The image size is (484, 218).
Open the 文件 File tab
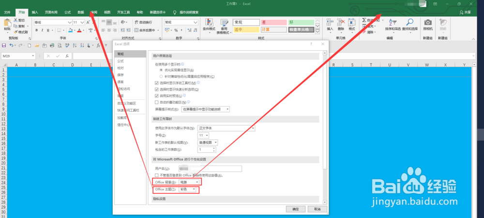pos(7,13)
